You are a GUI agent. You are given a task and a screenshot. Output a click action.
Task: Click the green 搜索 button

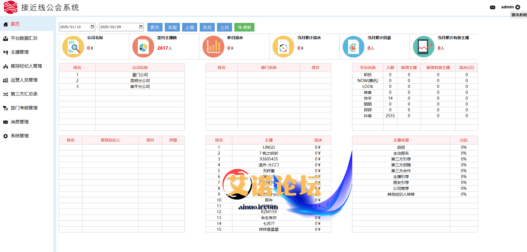point(244,27)
